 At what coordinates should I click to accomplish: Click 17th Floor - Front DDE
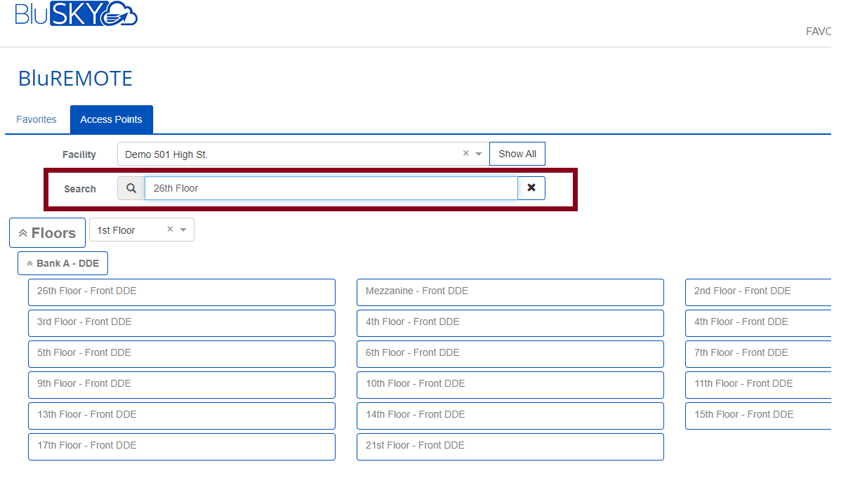pos(181,446)
